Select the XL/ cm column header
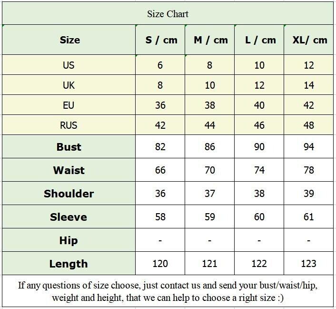The image size is (336, 309). (x=309, y=40)
